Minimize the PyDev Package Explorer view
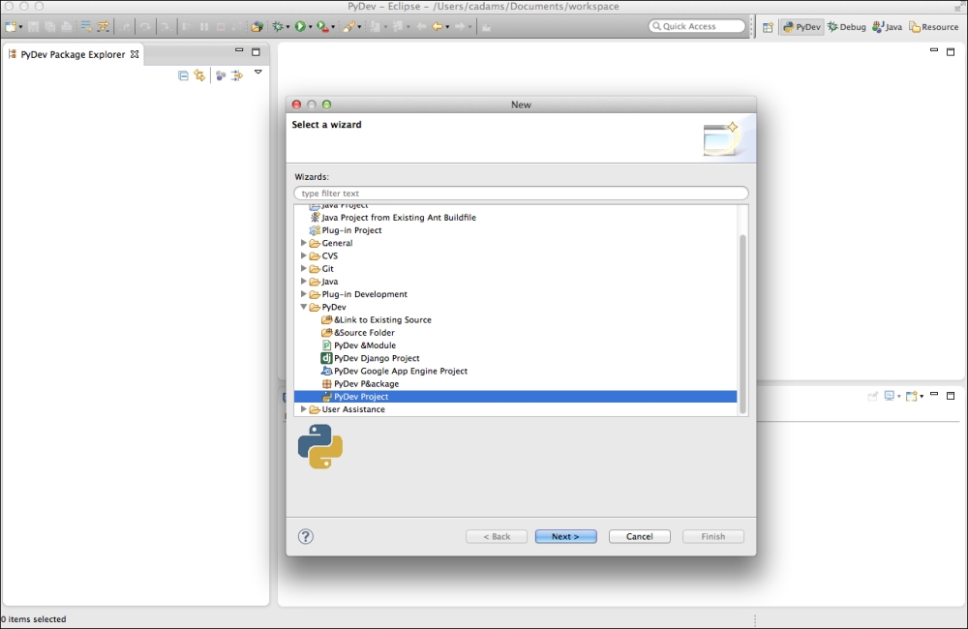 239,50
